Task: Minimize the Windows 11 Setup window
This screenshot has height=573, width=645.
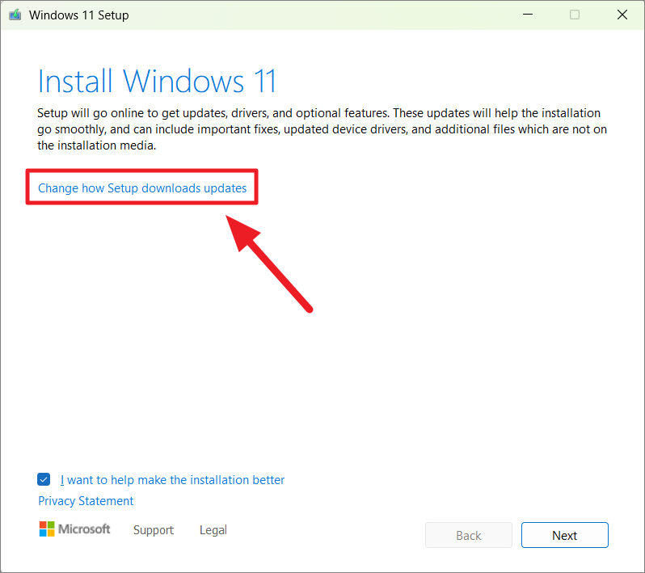Action: coord(528,15)
